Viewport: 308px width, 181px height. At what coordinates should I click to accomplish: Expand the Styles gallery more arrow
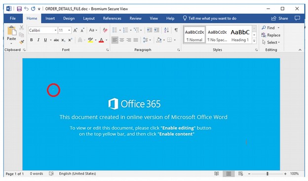[x=254, y=41]
